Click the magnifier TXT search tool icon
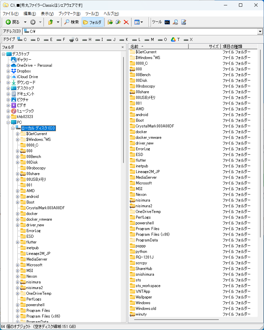This screenshot has width=264, height=330. point(176,22)
